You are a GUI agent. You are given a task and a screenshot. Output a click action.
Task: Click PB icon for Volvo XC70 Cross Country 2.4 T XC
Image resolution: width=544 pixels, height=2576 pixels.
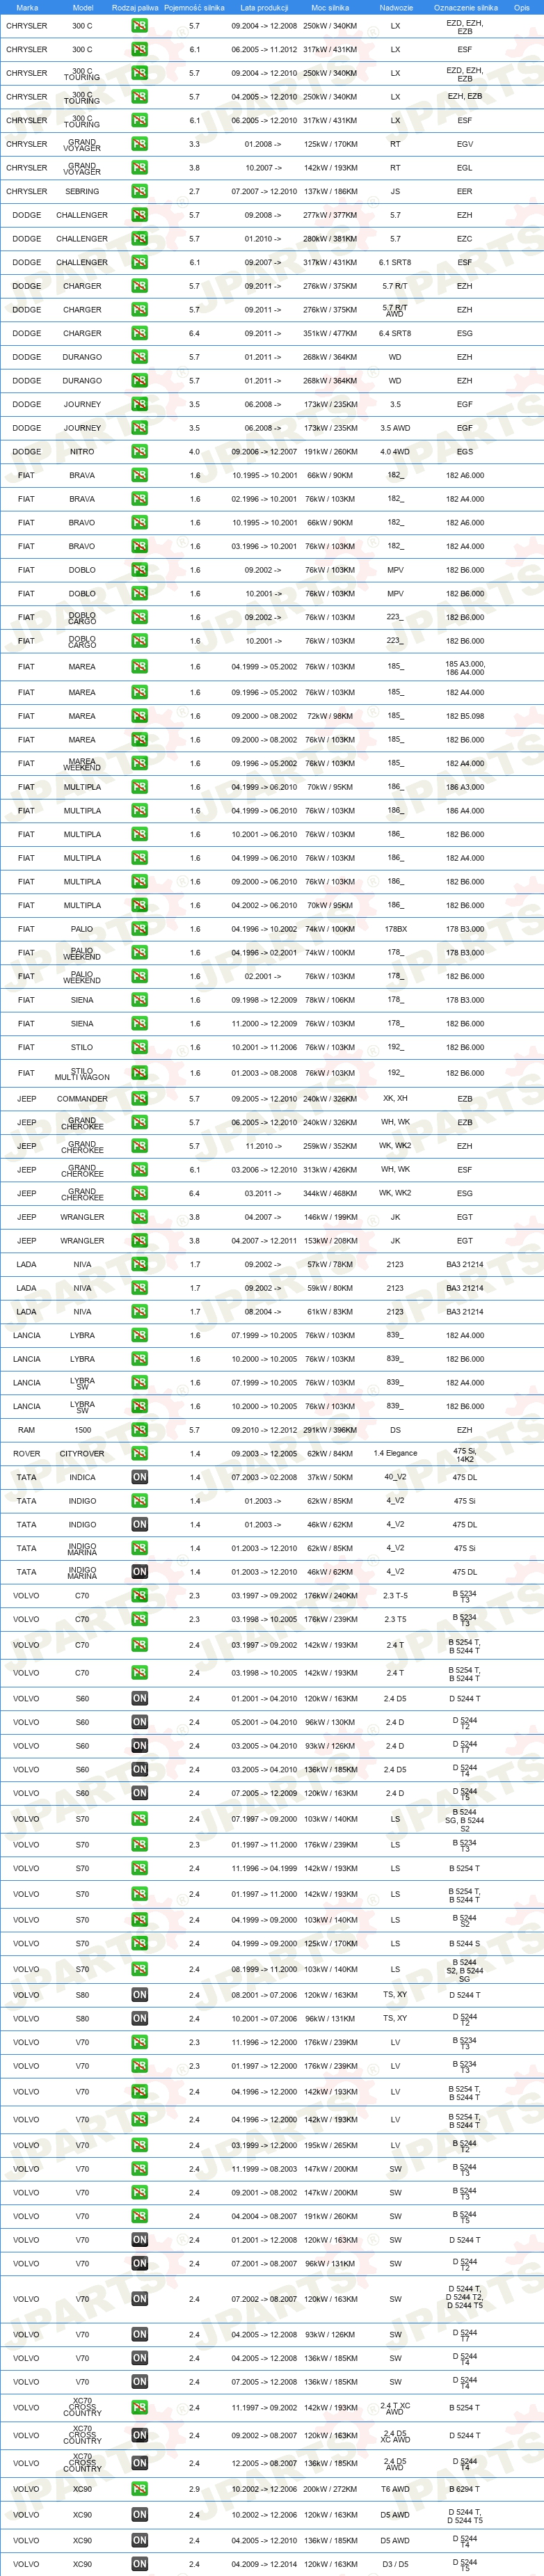click(139, 2408)
